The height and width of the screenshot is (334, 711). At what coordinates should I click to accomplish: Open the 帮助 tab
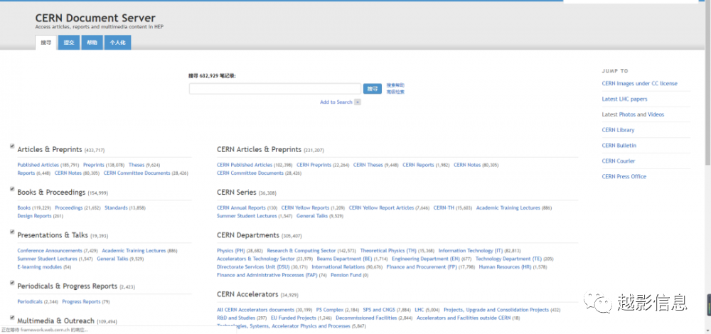click(92, 43)
